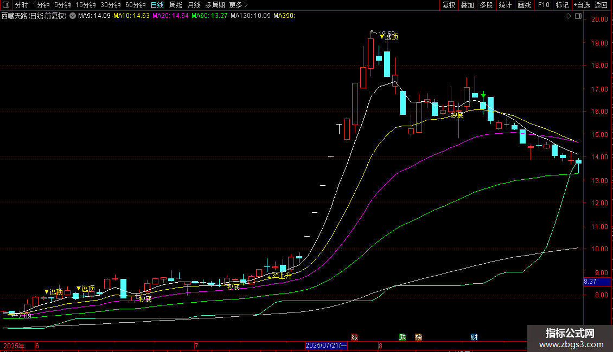613x352 pixels.
Task: Toggle the right side panel icon
Action: [x=579, y=16]
